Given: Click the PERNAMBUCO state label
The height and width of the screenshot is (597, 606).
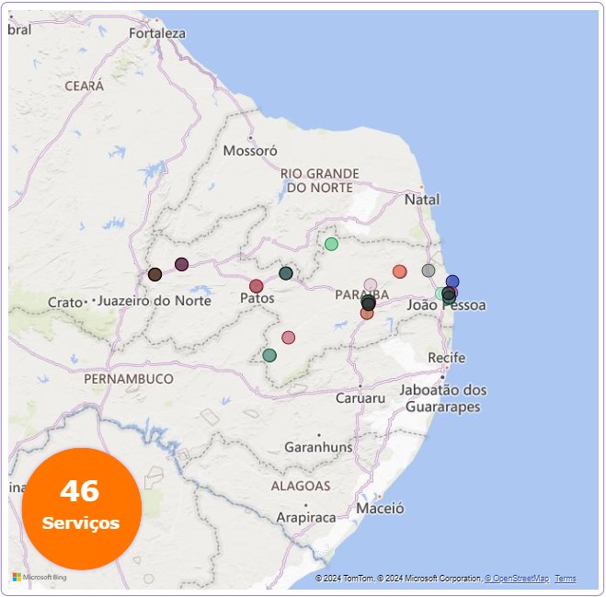Looking at the screenshot, I should click(x=129, y=379).
